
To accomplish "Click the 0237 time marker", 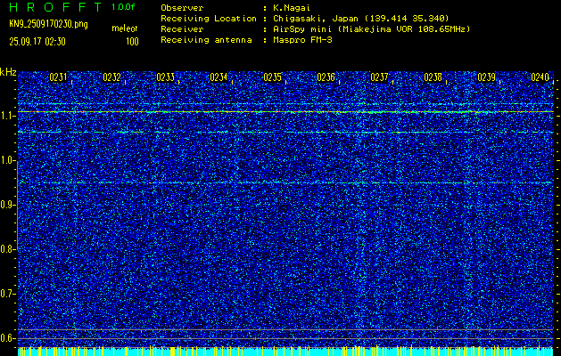I will coord(379,77).
